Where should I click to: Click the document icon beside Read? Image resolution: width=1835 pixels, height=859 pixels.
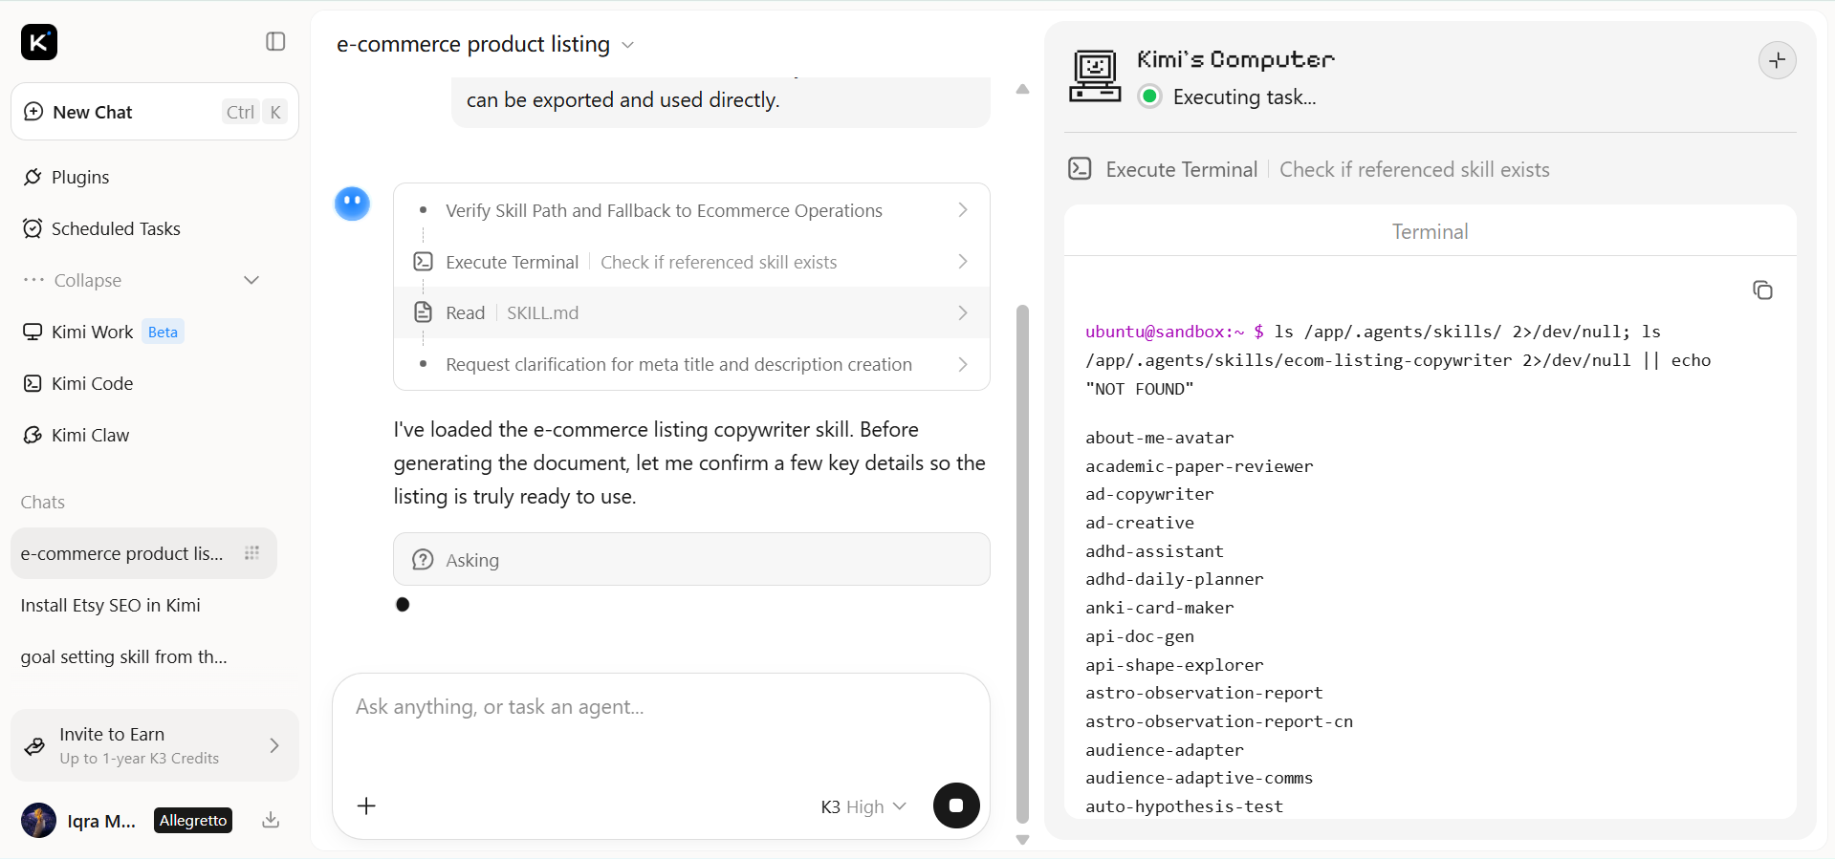click(x=423, y=312)
